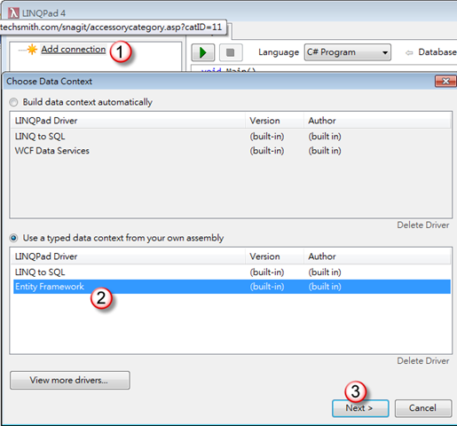Click the orange star Add connection icon

point(32,50)
